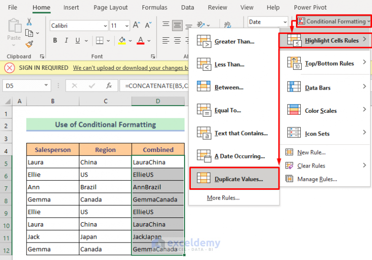Expand the Date number format dropdown

point(285,22)
